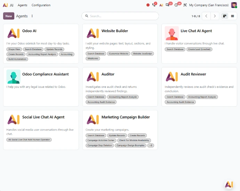The height and width of the screenshot is (191, 240).
Task: Click AI: Social Live Chat Add Human Operator tag
Action: [x=29, y=140]
